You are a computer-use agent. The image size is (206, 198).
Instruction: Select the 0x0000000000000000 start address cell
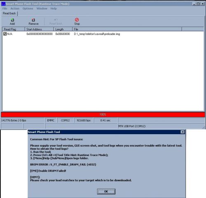40,34
